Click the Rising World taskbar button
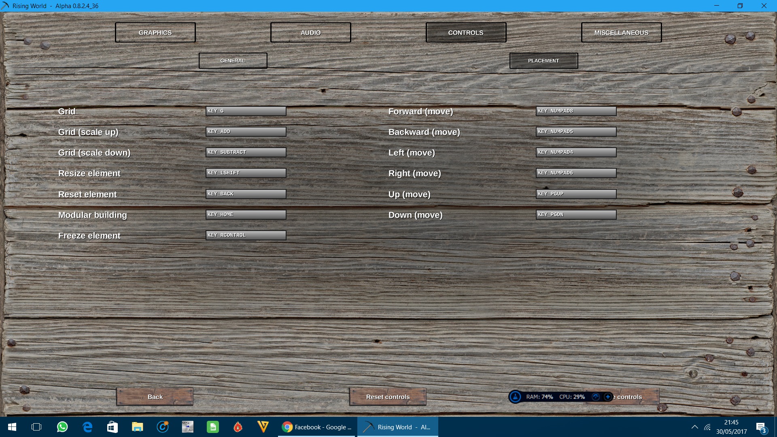777x437 pixels. pyautogui.click(x=398, y=427)
